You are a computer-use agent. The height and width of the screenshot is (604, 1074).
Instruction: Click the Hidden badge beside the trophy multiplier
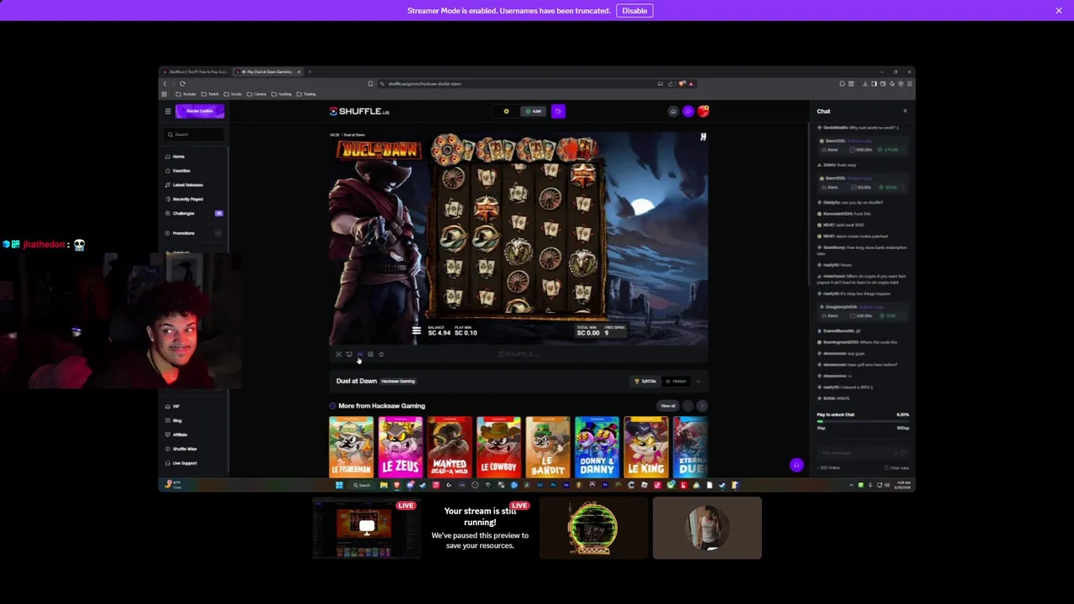(x=676, y=381)
